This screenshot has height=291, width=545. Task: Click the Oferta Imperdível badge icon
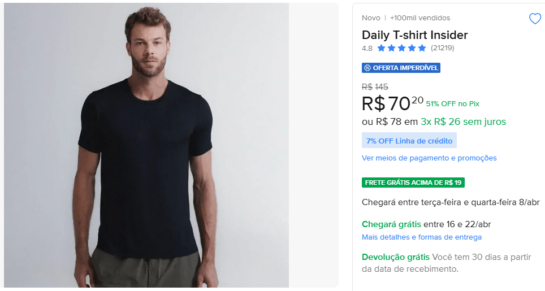(x=367, y=68)
